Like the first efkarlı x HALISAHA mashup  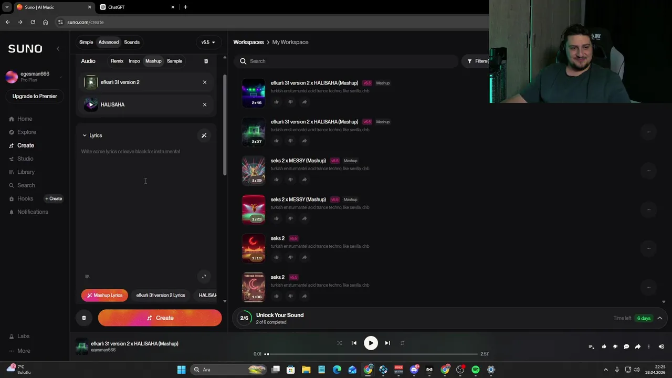coord(277,102)
